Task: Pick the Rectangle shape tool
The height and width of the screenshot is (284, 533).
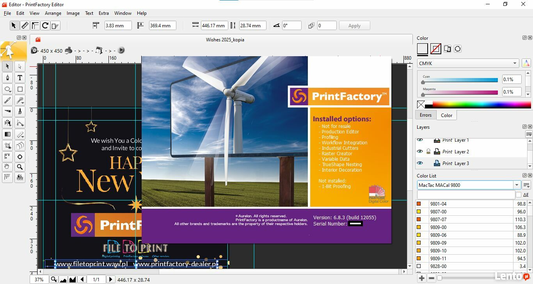Action: tap(20, 89)
